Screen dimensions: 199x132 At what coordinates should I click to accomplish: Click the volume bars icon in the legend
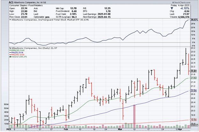[10, 57]
